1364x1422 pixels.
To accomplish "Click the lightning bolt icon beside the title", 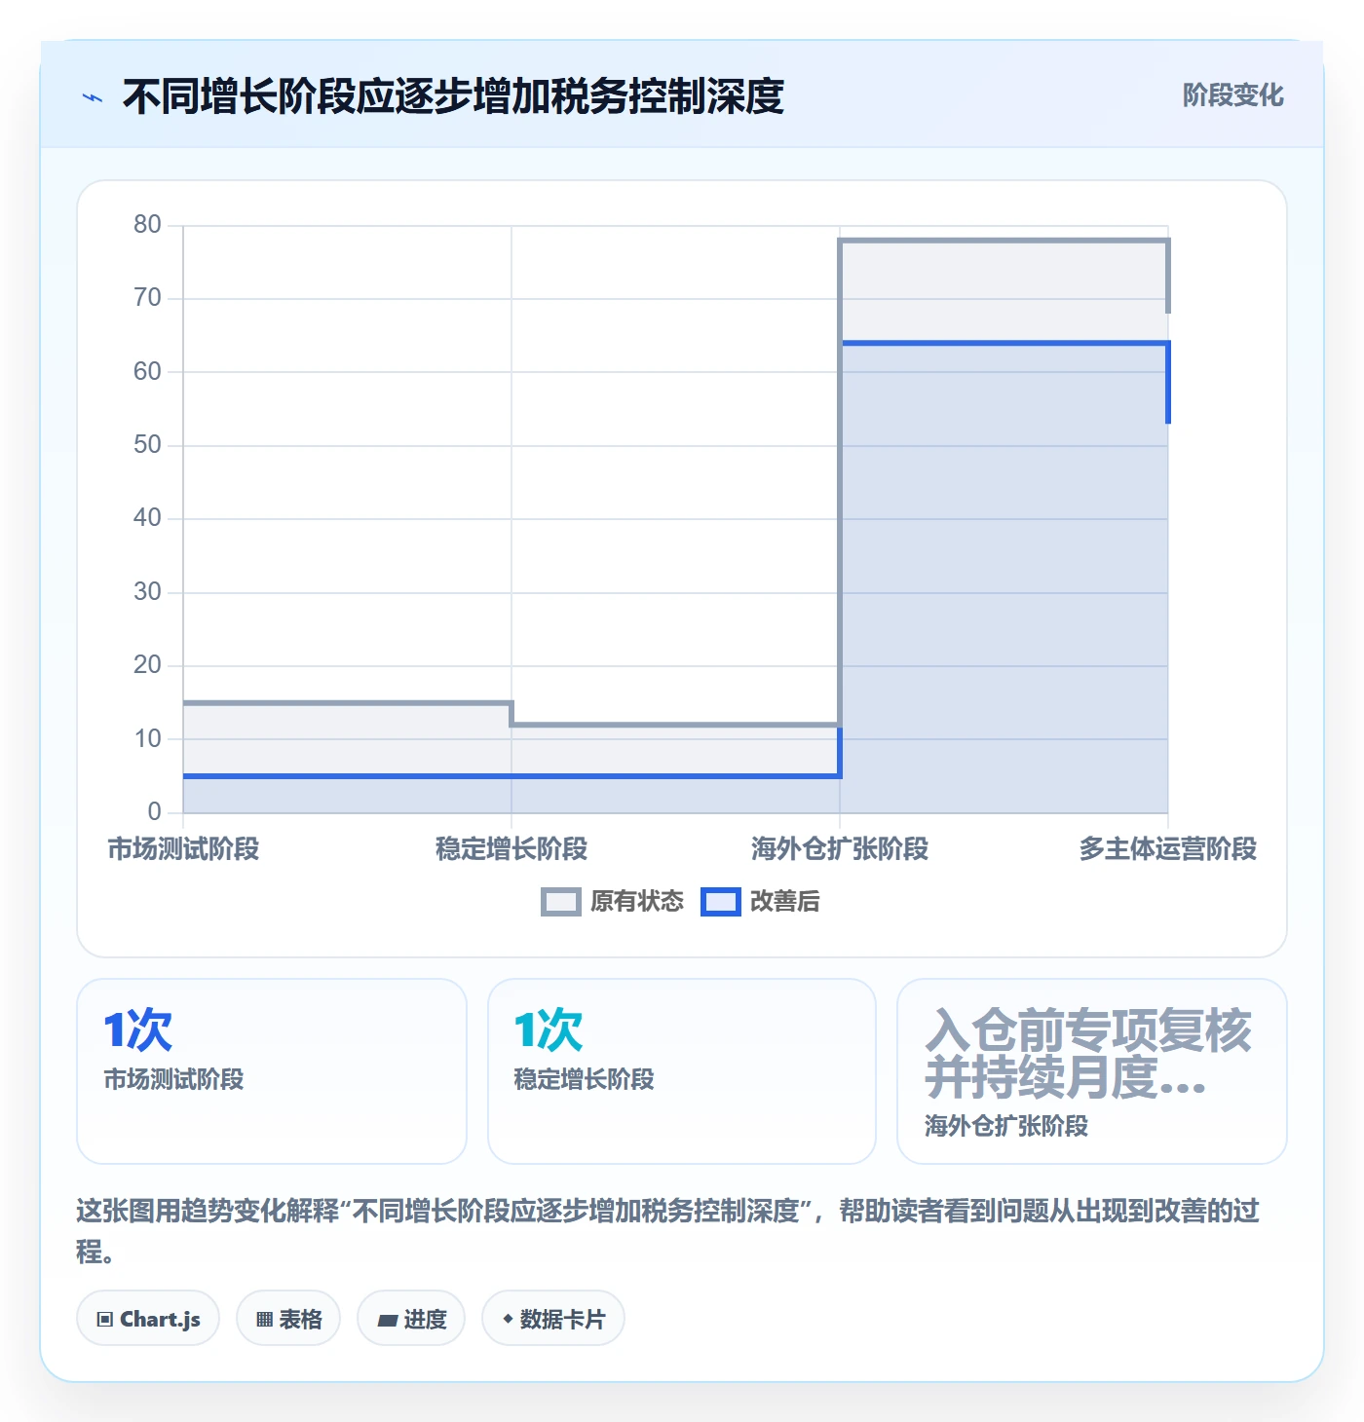I will pyautogui.click(x=93, y=97).
